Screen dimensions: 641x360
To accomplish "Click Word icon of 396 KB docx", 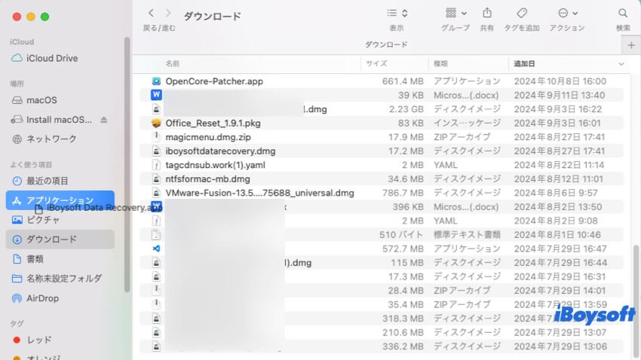I will (157, 206).
